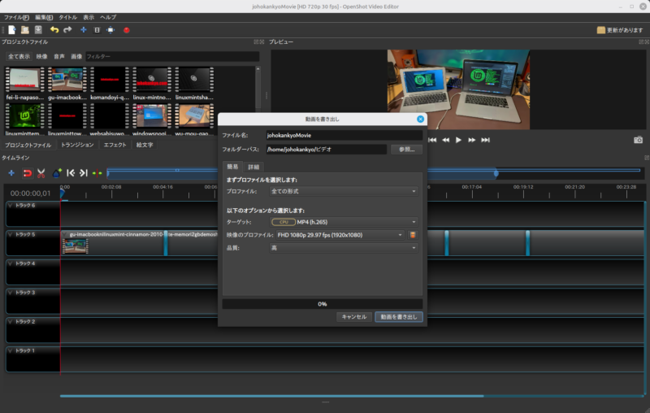Click the Undo arrow in the toolbar
Image resolution: width=650 pixels, height=413 pixels.
[54, 30]
